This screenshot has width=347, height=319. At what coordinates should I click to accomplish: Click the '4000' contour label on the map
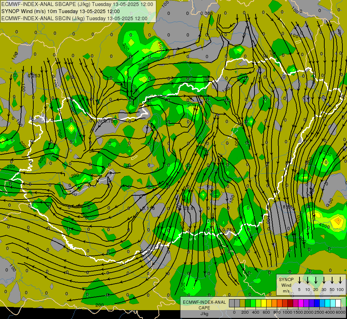[325, 226]
